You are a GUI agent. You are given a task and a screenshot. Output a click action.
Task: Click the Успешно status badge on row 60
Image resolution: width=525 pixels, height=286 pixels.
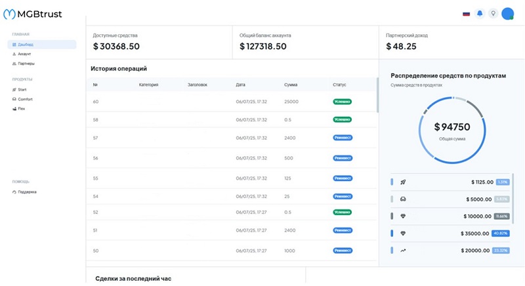coord(342,102)
